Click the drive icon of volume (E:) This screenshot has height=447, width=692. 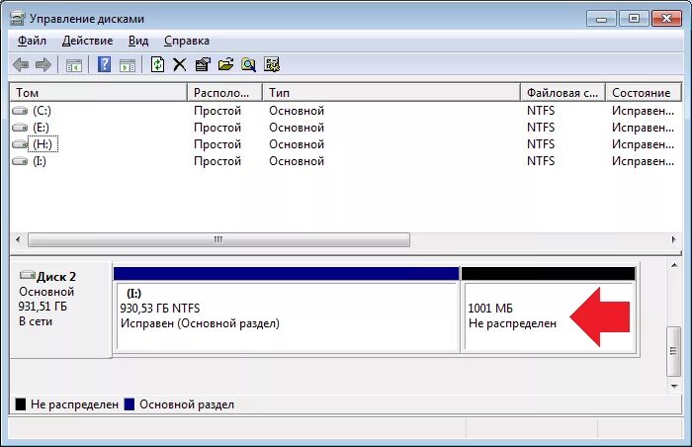point(20,128)
